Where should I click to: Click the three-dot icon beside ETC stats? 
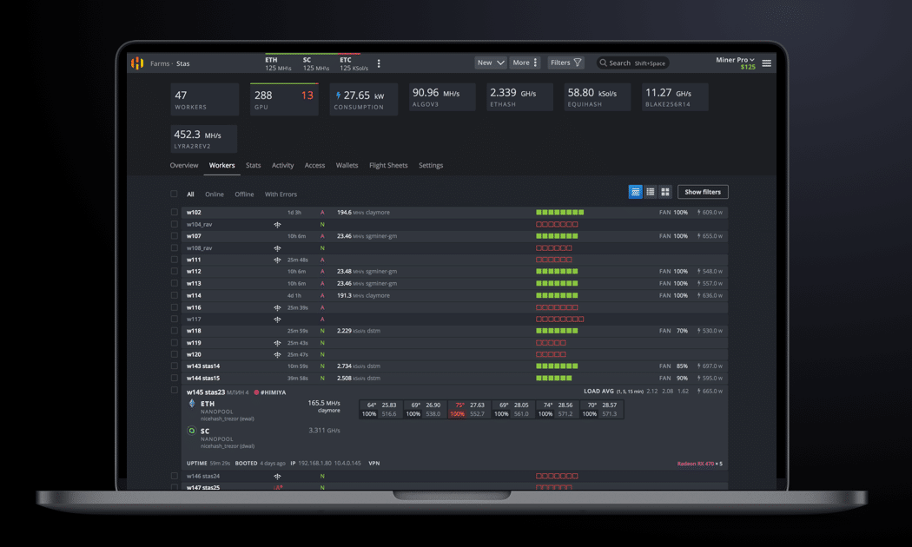pyautogui.click(x=379, y=63)
